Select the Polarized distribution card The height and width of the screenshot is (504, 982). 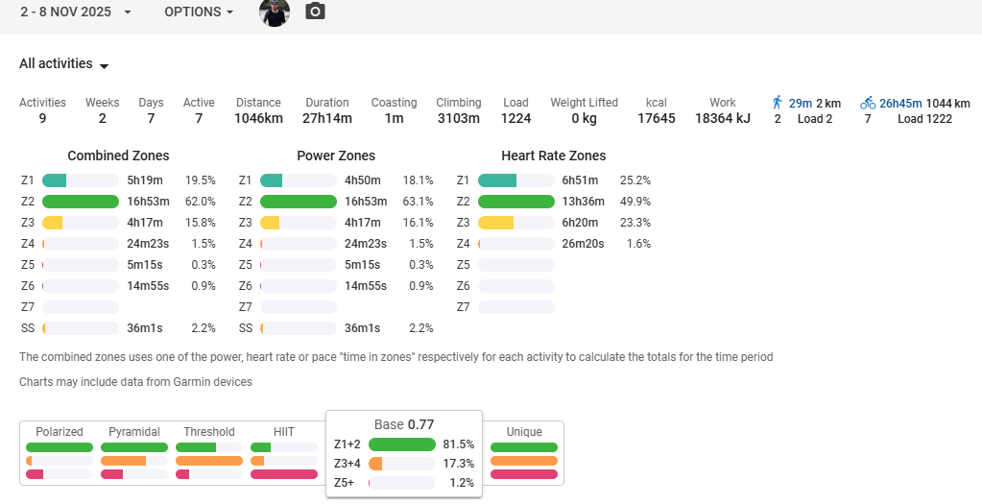60,452
